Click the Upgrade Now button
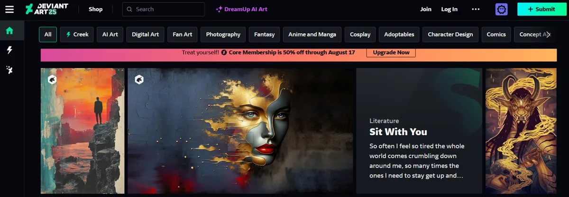 (x=391, y=52)
